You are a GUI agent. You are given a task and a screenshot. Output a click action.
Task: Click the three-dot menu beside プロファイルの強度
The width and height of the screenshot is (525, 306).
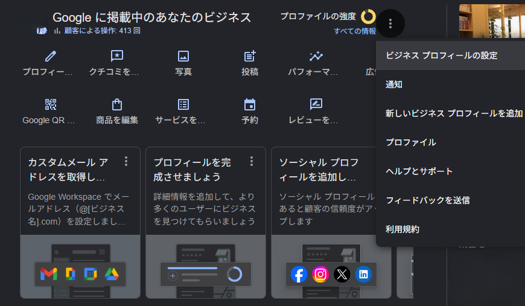pos(390,24)
